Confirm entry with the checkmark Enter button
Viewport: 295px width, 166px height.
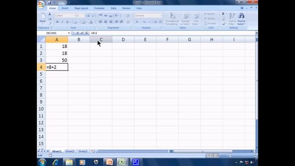point(82,33)
